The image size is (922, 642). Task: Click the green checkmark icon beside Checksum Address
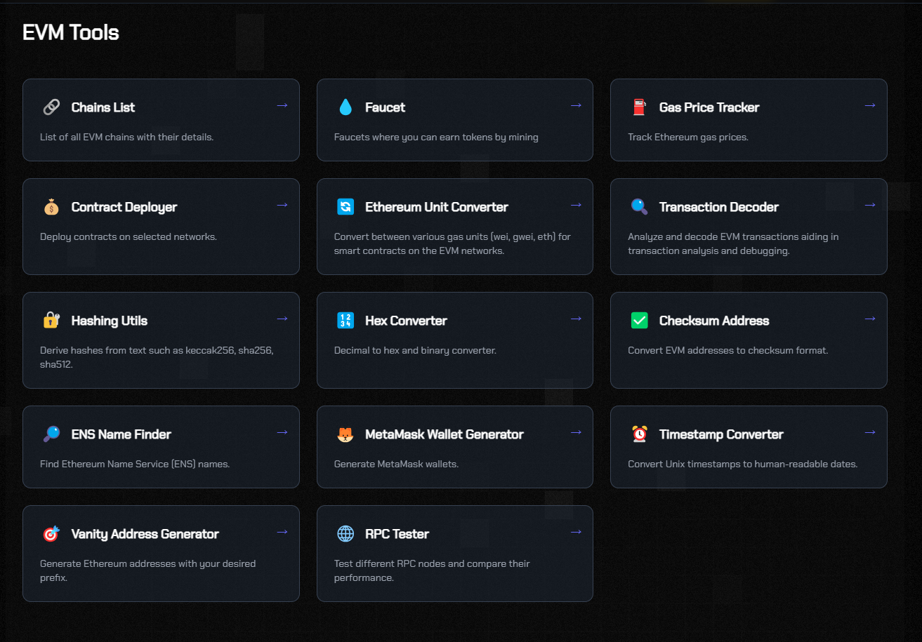point(639,321)
